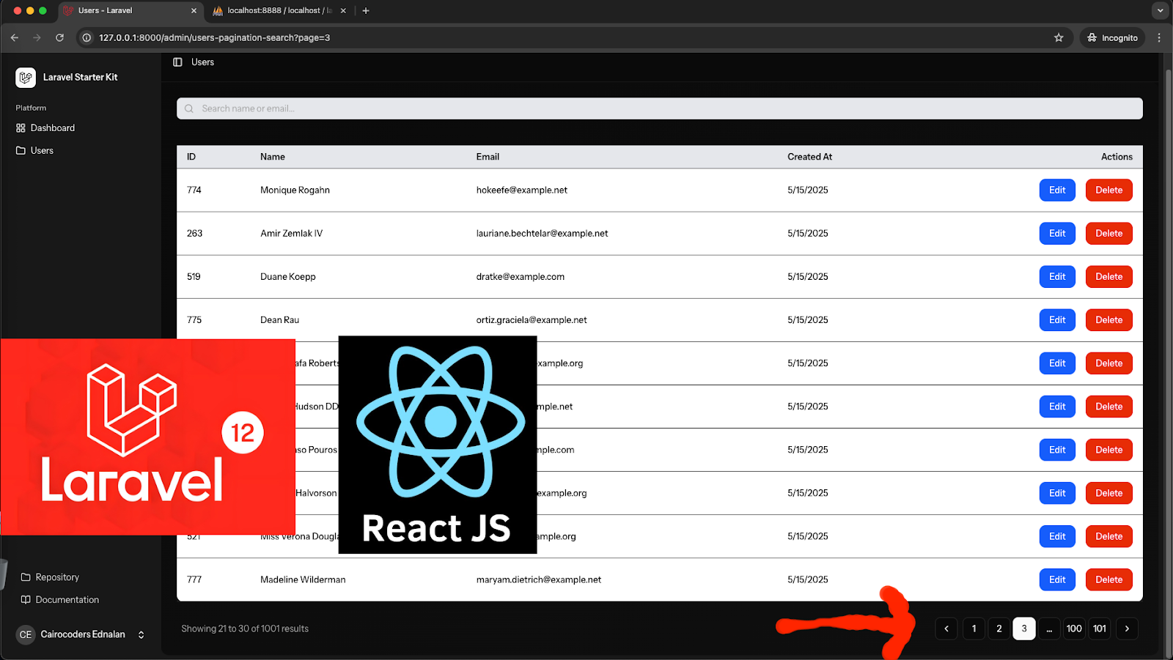Open a new browser tab
The image size is (1173, 660).
[x=366, y=11]
